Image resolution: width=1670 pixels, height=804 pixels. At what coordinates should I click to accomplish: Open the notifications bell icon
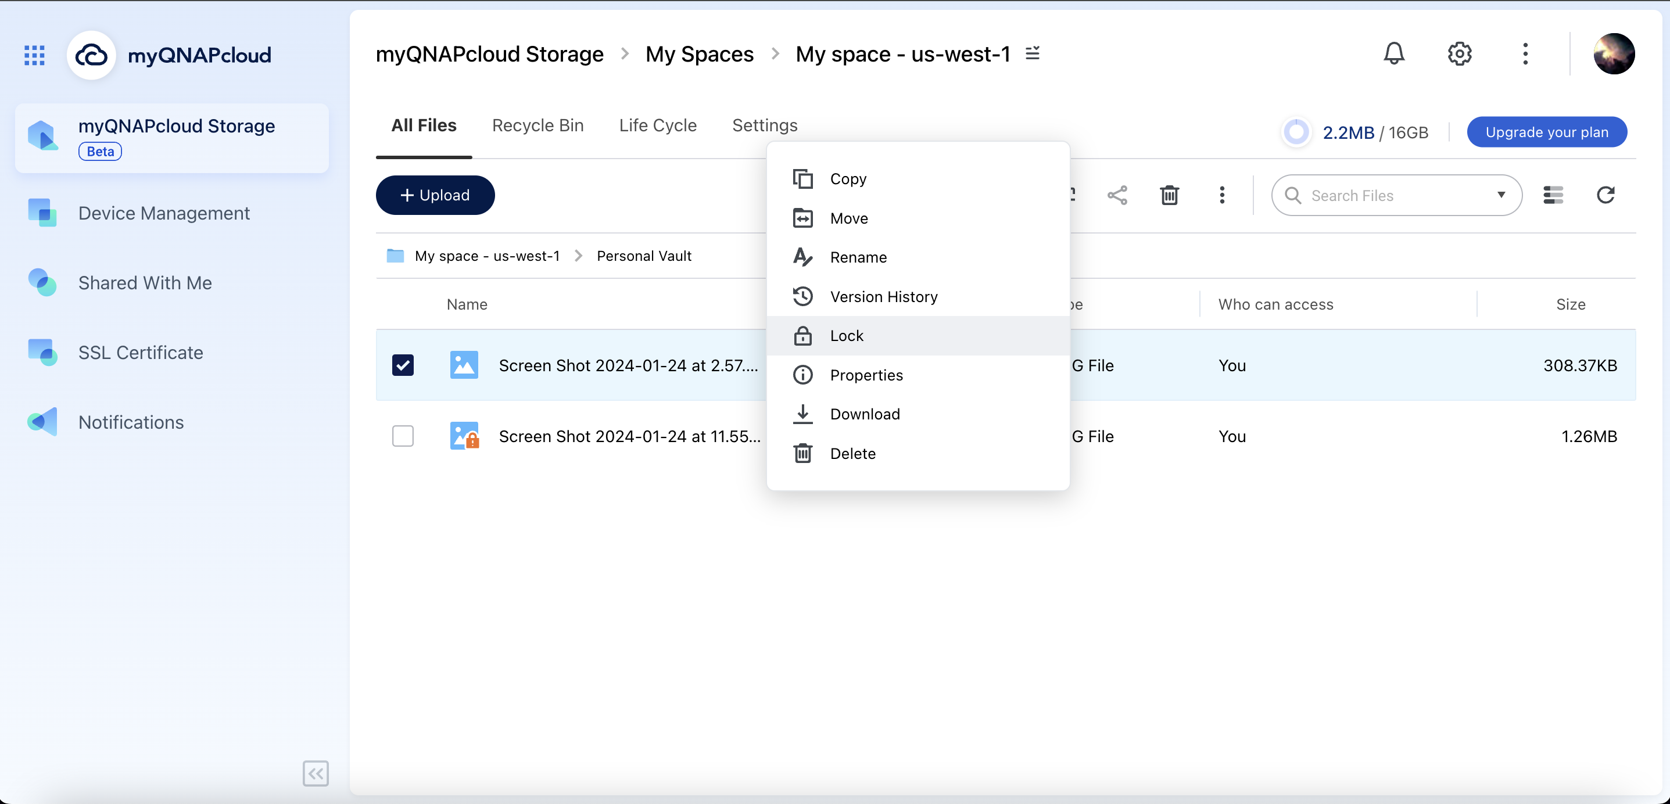pos(1394,54)
